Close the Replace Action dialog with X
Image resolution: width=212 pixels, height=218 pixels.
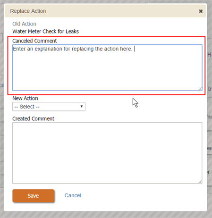(x=201, y=11)
